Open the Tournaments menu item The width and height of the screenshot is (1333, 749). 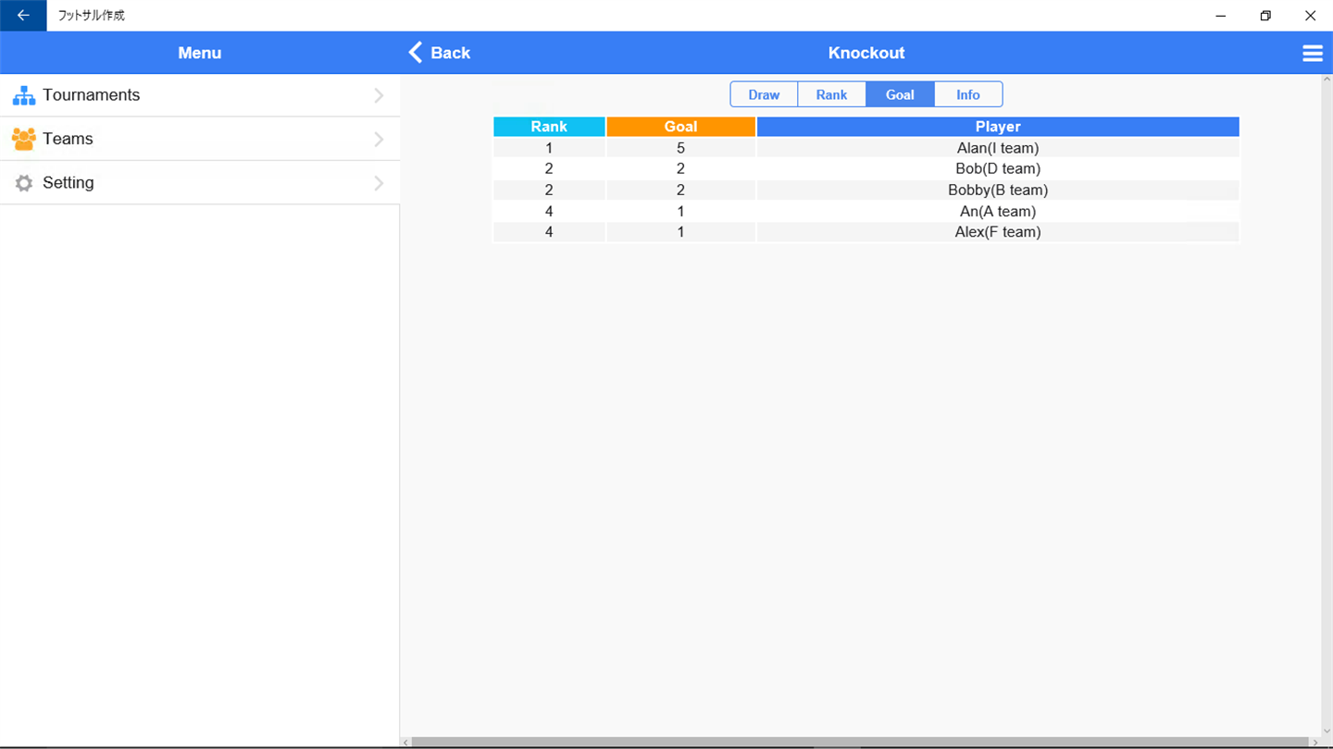click(x=200, y=95)
